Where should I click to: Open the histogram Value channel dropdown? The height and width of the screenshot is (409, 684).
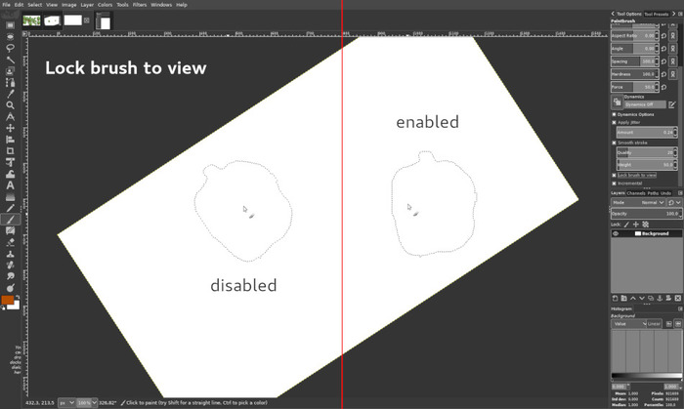628,324
